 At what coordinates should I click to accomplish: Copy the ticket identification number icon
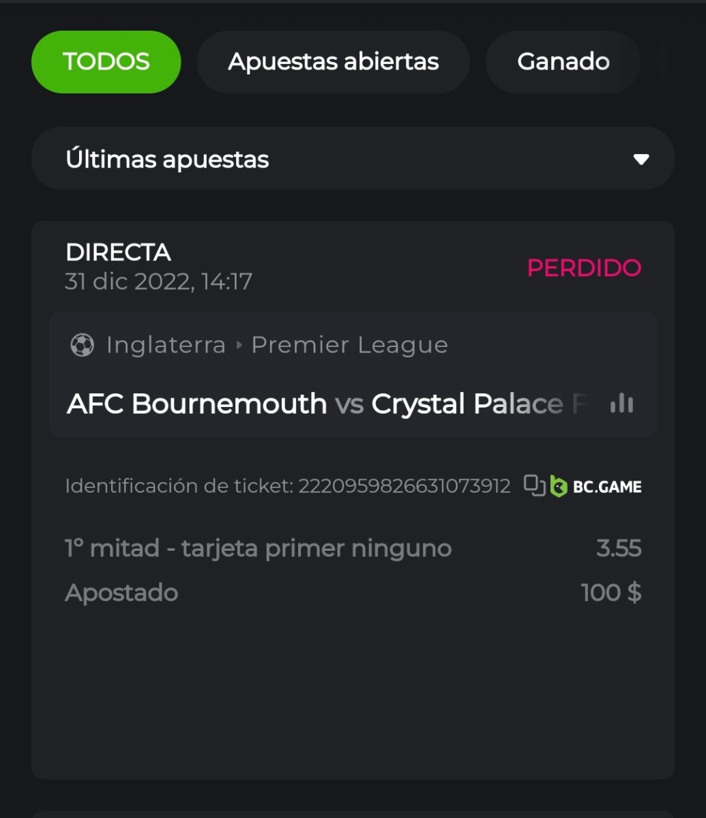click(534, 485)
